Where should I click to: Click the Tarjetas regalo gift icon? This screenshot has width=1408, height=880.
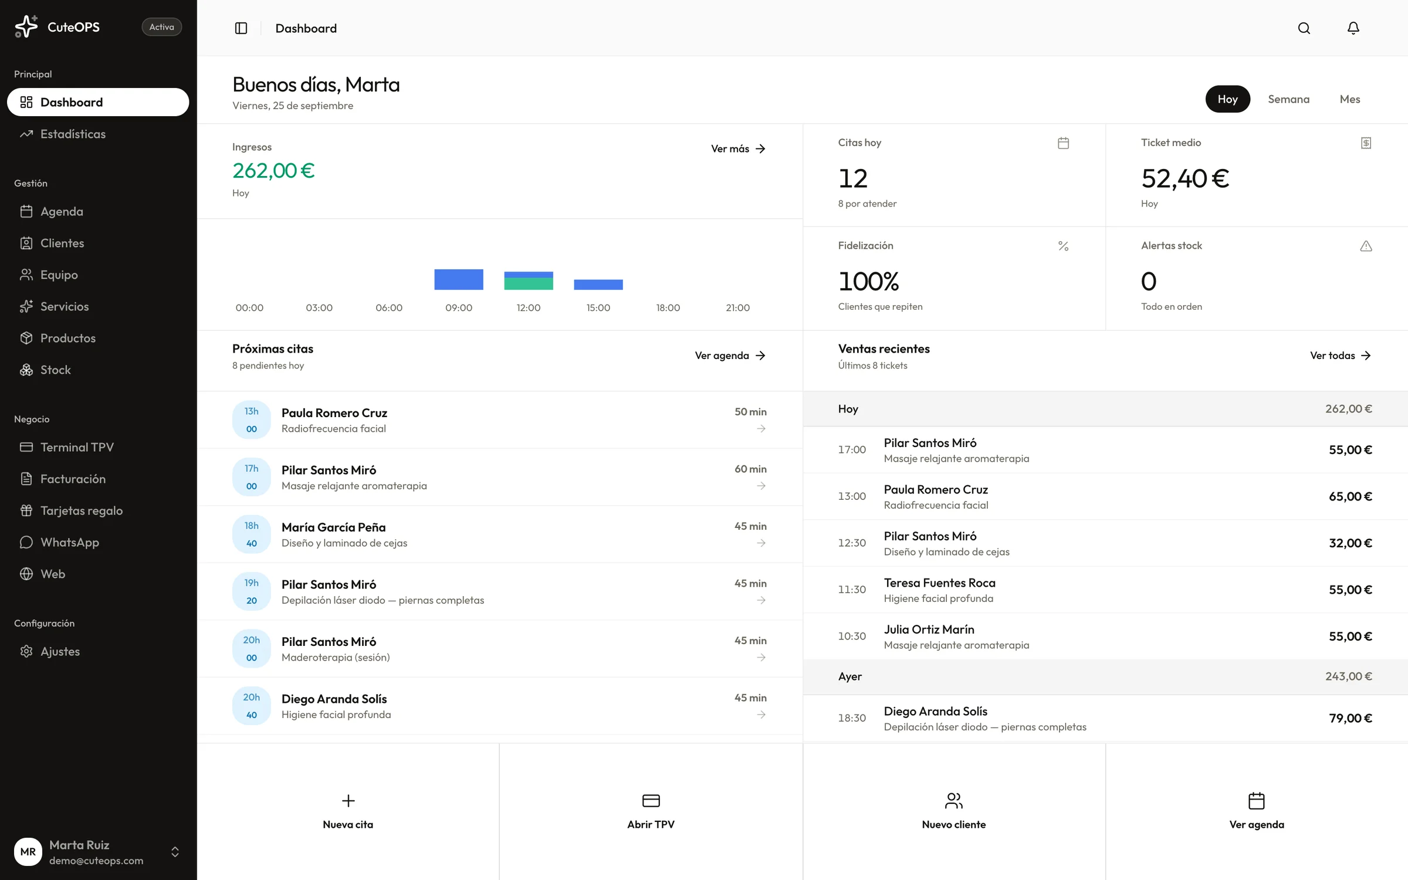[x=26, y=510]
